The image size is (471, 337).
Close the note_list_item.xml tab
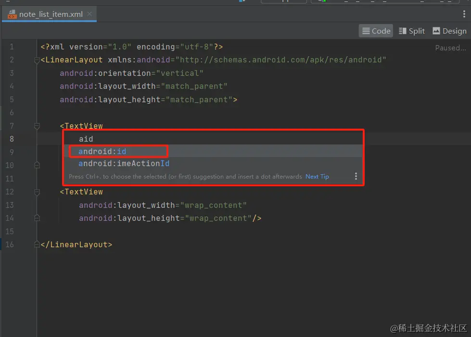tap(89, 14)
